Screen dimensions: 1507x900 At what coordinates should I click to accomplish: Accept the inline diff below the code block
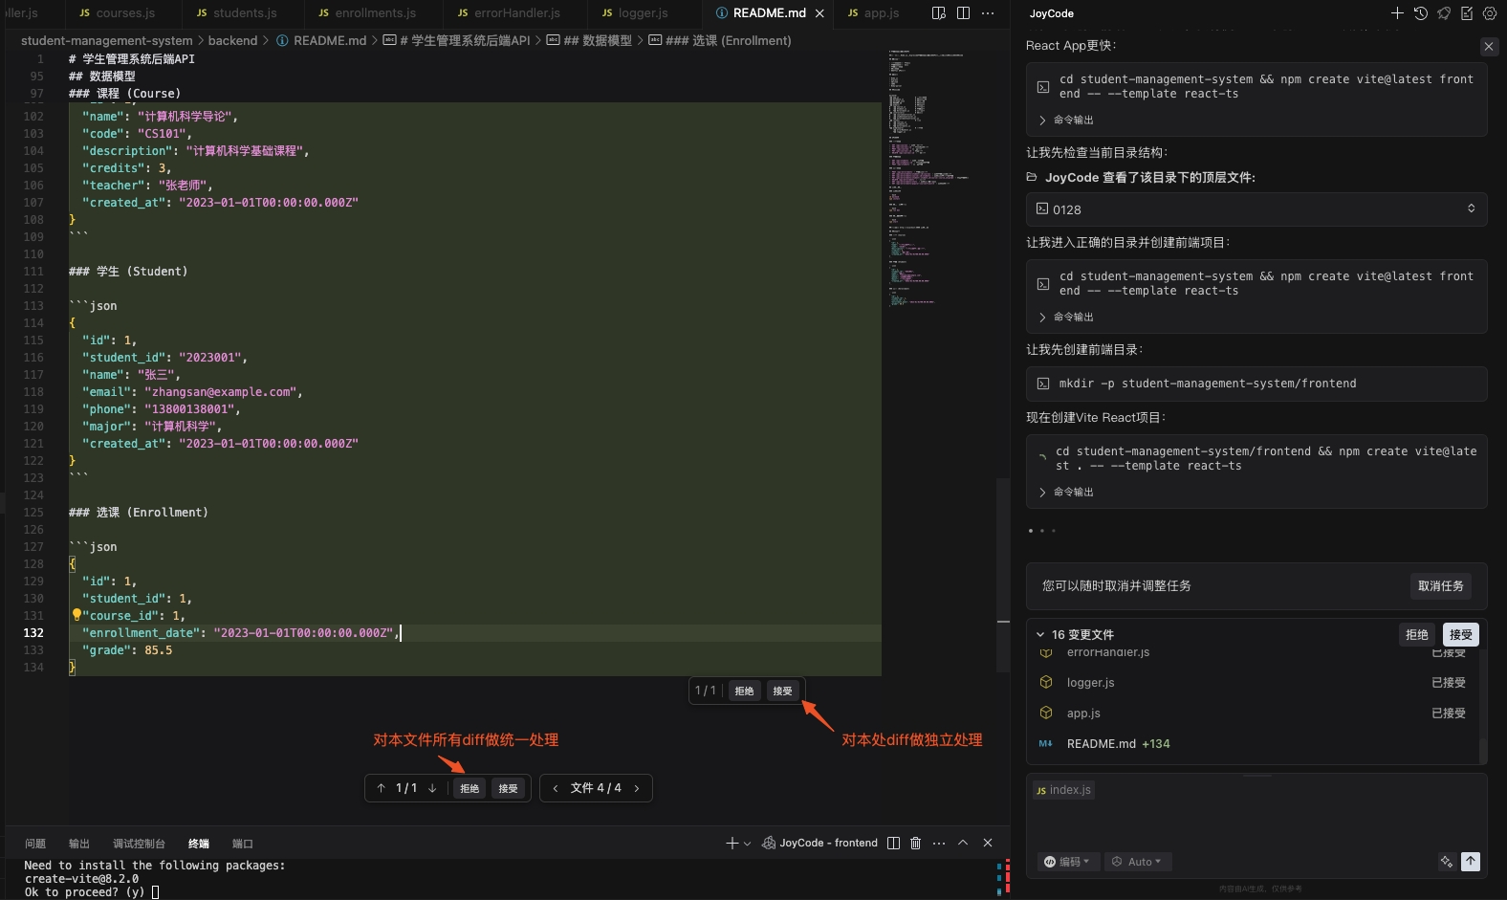pyautogui.click(x=782, y=691)
